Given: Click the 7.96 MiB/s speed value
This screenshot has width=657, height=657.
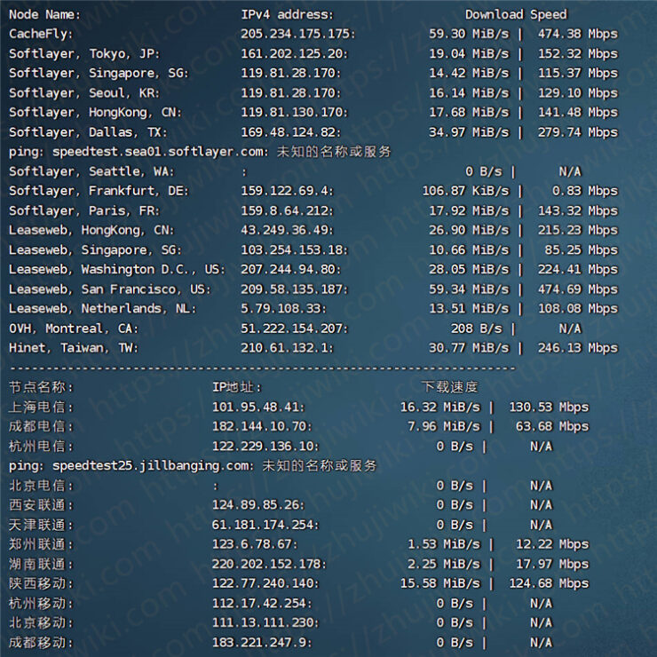Looking at the screenshot, I should (444, 426).
